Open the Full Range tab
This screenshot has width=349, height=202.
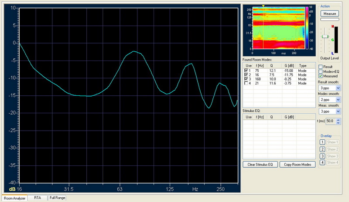(x=57, y=198)
